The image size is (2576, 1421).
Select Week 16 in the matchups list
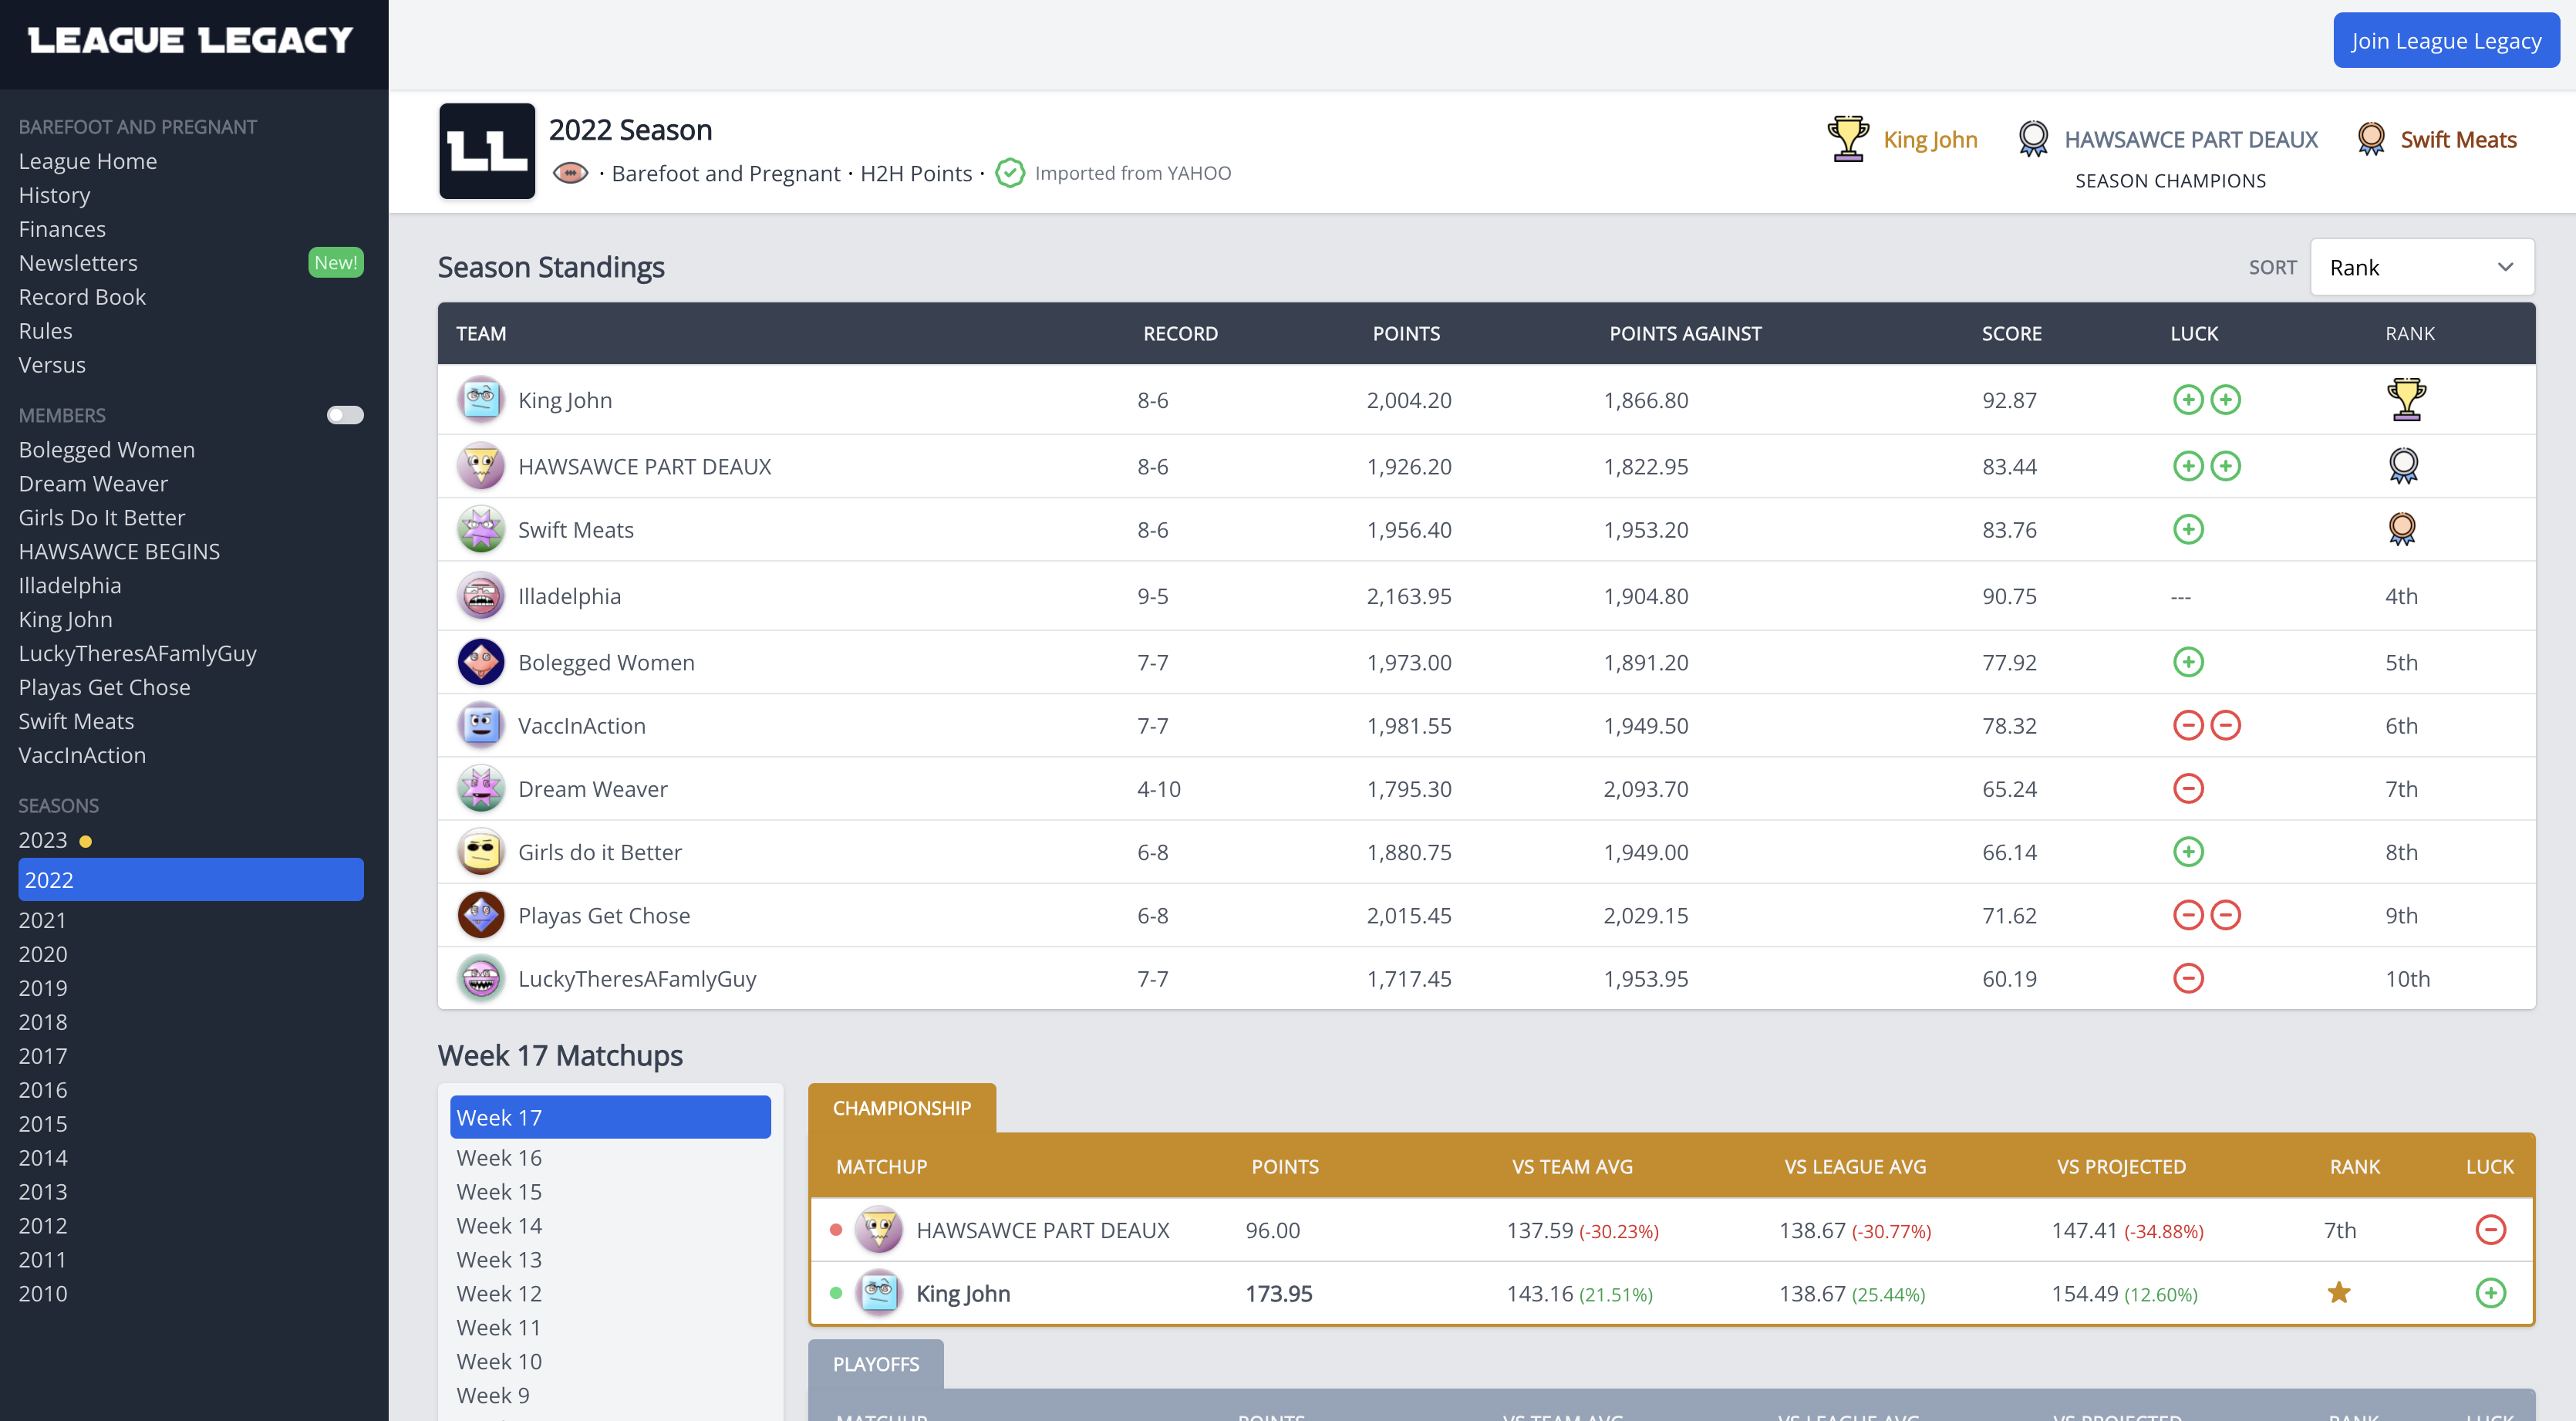point(499,1158)
